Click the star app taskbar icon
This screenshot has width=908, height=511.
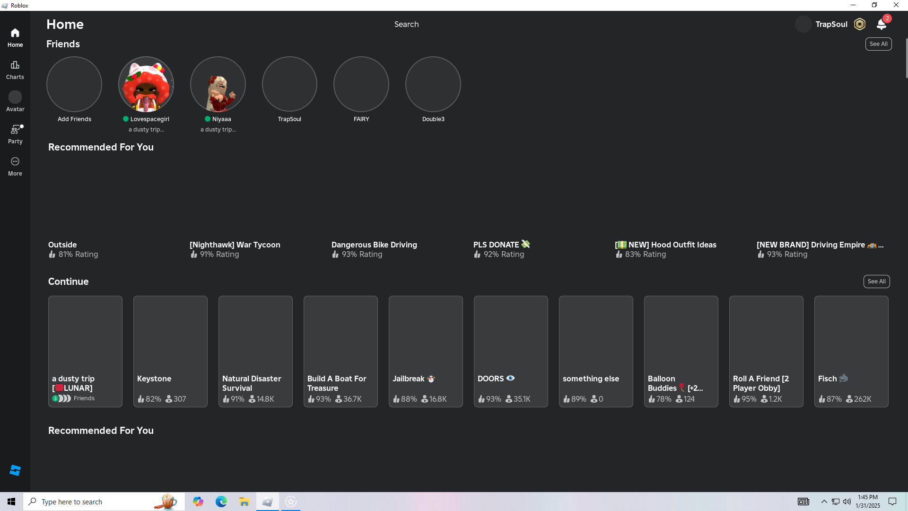pos(291,502)
